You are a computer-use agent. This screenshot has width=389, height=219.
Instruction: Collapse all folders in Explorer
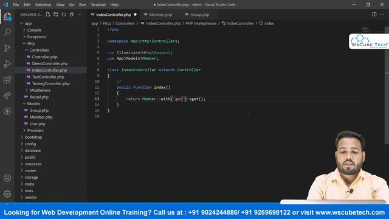[x=72, y=15]
